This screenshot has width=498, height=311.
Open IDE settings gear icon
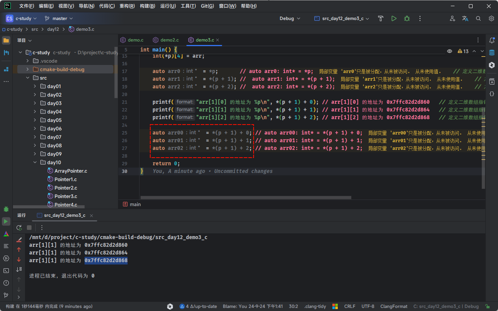tap(491, 18)
